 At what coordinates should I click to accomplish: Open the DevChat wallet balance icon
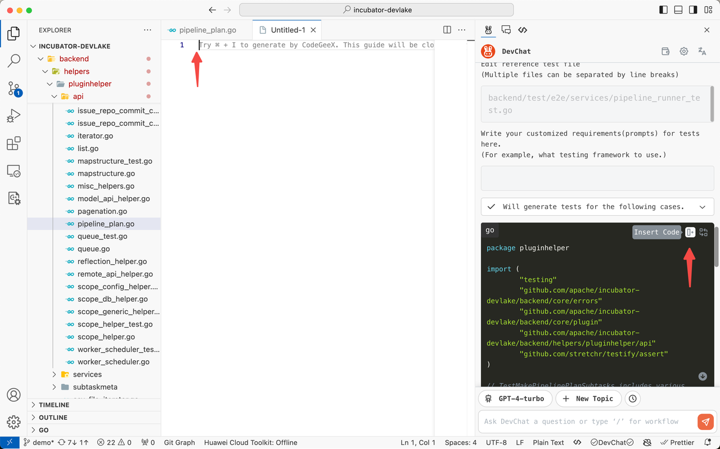click(665, 51)
